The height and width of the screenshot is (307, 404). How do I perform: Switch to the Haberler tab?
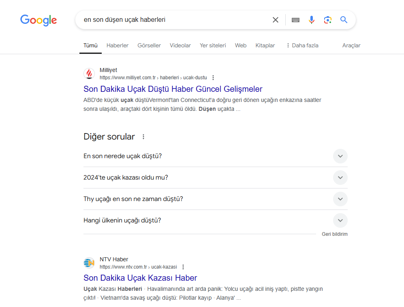pyautogui.click(x=118, y=46)
